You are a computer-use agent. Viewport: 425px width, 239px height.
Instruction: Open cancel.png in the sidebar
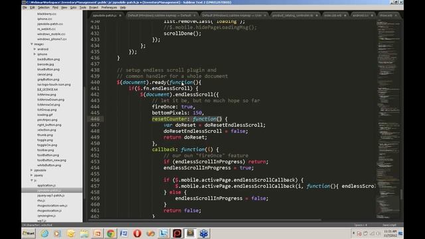tap(44, 74)
